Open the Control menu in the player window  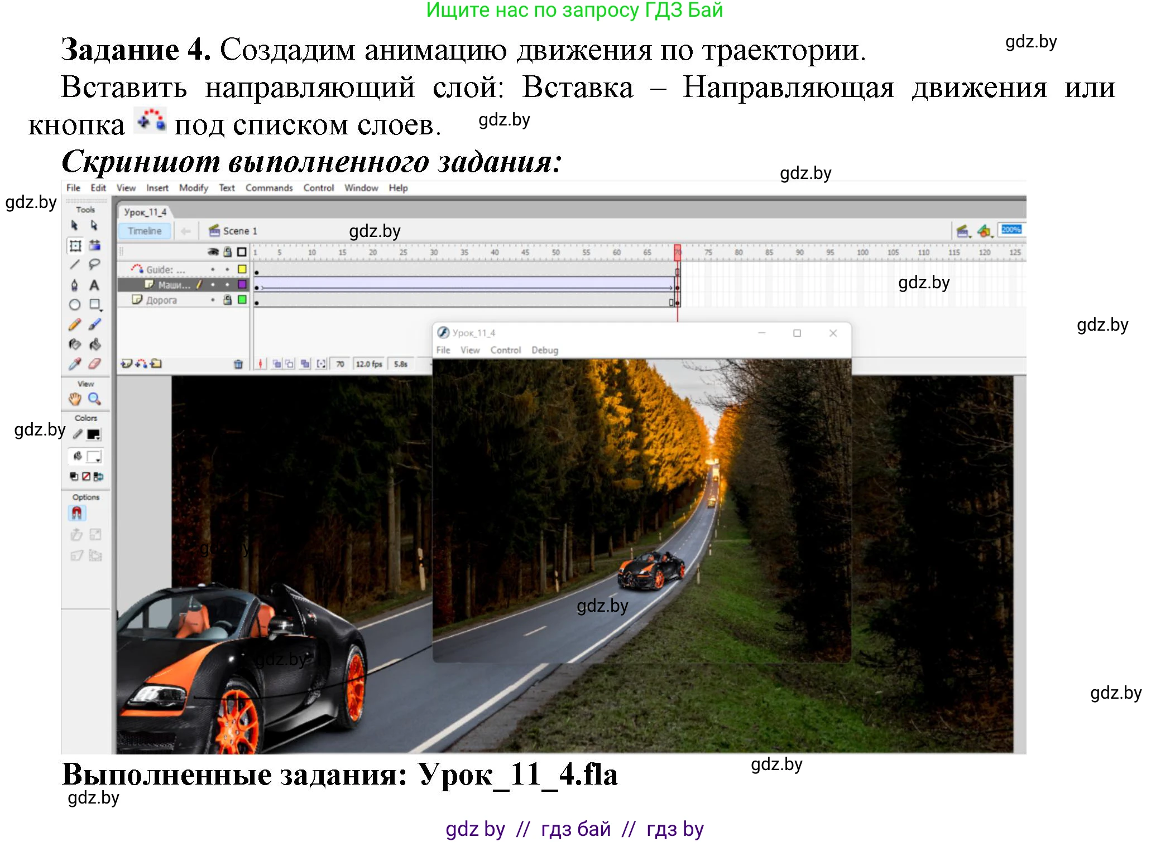[505, 350]
